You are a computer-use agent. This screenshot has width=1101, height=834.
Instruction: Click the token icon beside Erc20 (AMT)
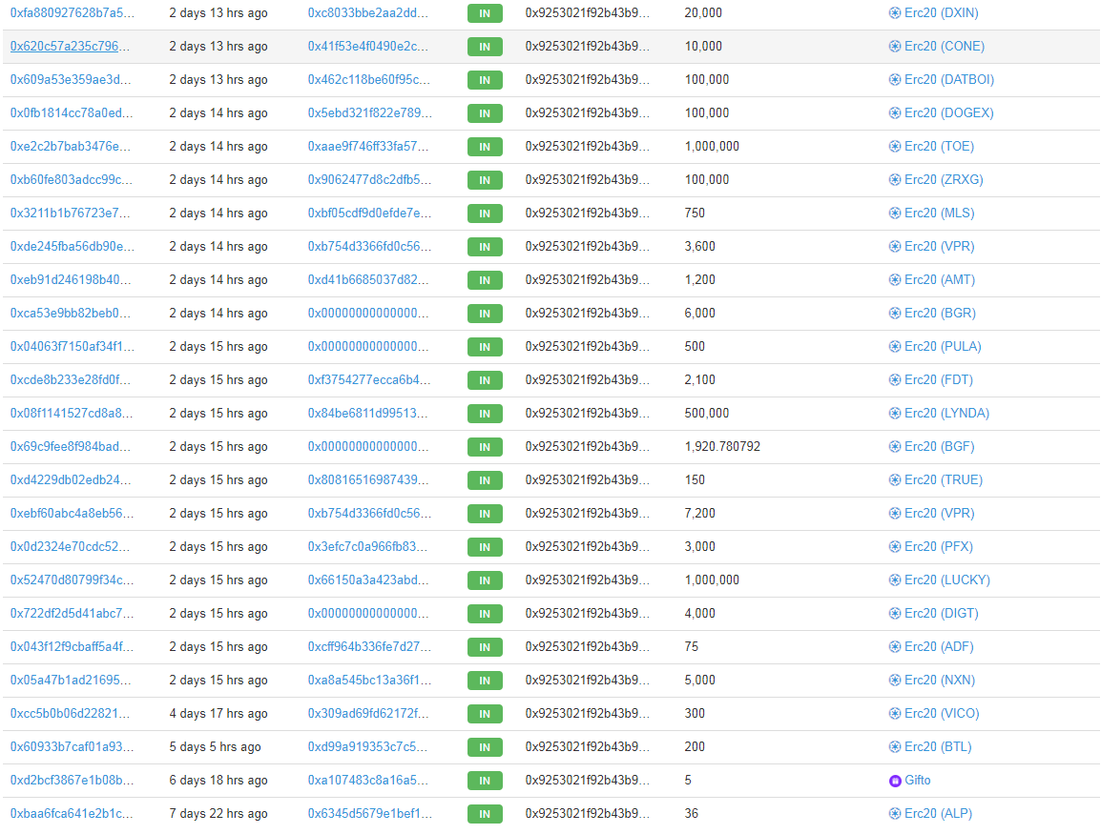pyautogui.click(x=895, y=280)
